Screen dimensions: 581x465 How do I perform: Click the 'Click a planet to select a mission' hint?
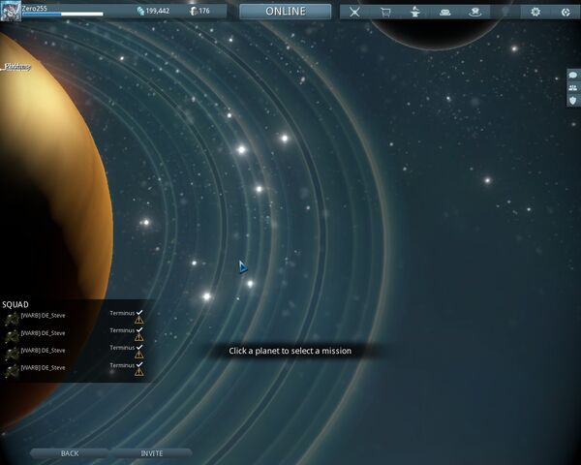pyautogui.click(x=290, y=351)
